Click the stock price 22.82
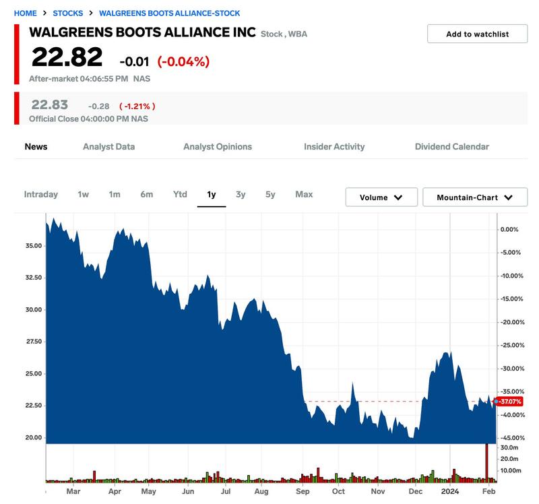539x504 pixels. click(x=67, y=57)
